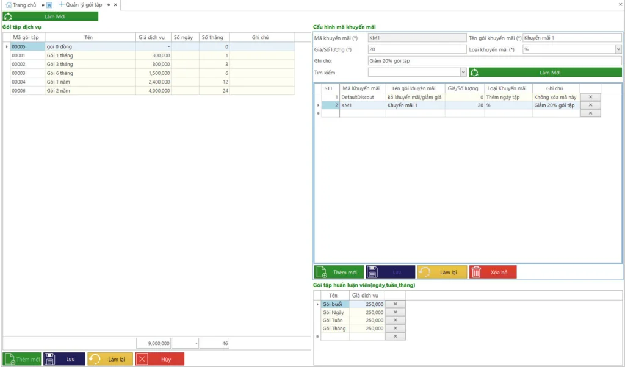Select the Gói Tuần trainer package name
Screen dimensions: 625x367
pos(335,320)
